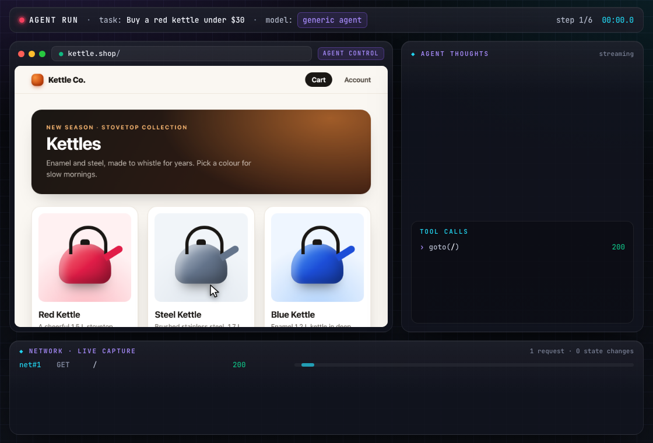Open the Steel Kettle product title
This screenshot has height=443, width=653.
[x=178, y=315]
